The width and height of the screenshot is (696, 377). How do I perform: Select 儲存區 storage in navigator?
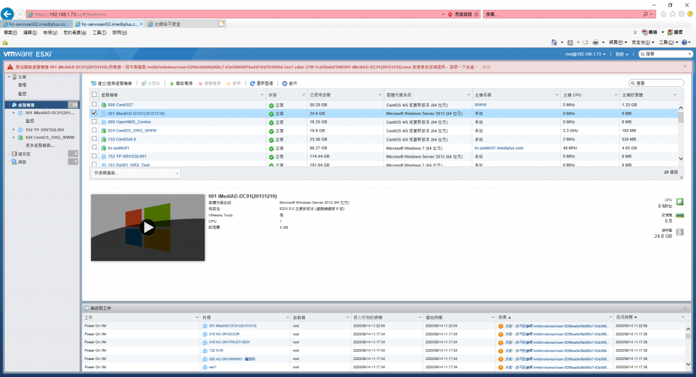point(24,154)
